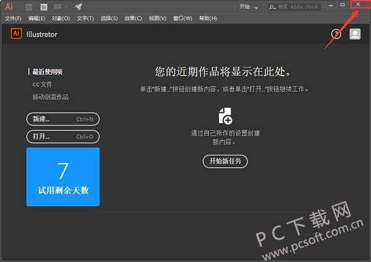Image resolution: width=371 pixels, height=262 pixels.
Task: Click the heading 您的近期作品将显示在此处
Action: [x=223, y=71]
